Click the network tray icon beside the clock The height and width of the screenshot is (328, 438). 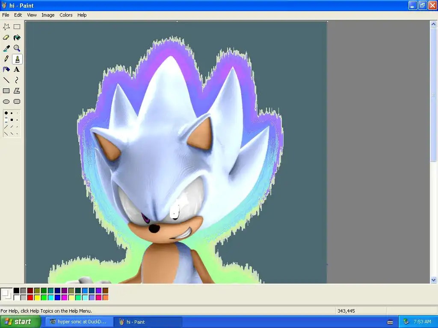(406, 322)
